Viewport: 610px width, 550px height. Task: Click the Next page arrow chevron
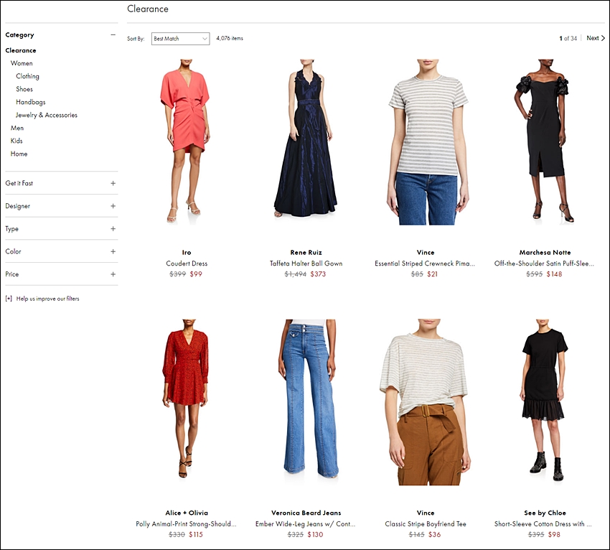[x=603, y=38]
